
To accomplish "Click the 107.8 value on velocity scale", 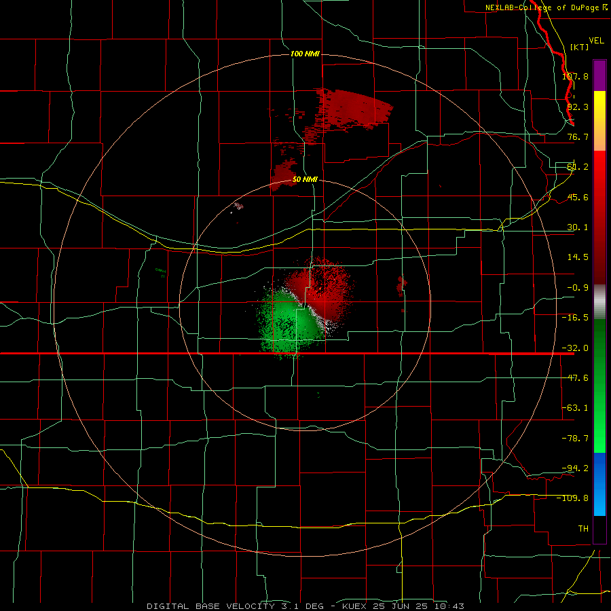I will tap(575, 76).
